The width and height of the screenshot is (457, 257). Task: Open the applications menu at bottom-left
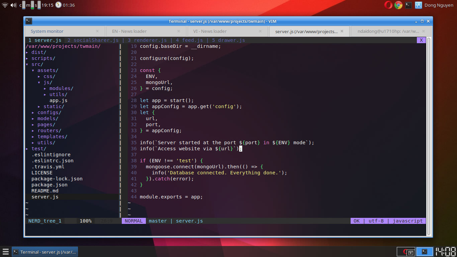[5, 252]
